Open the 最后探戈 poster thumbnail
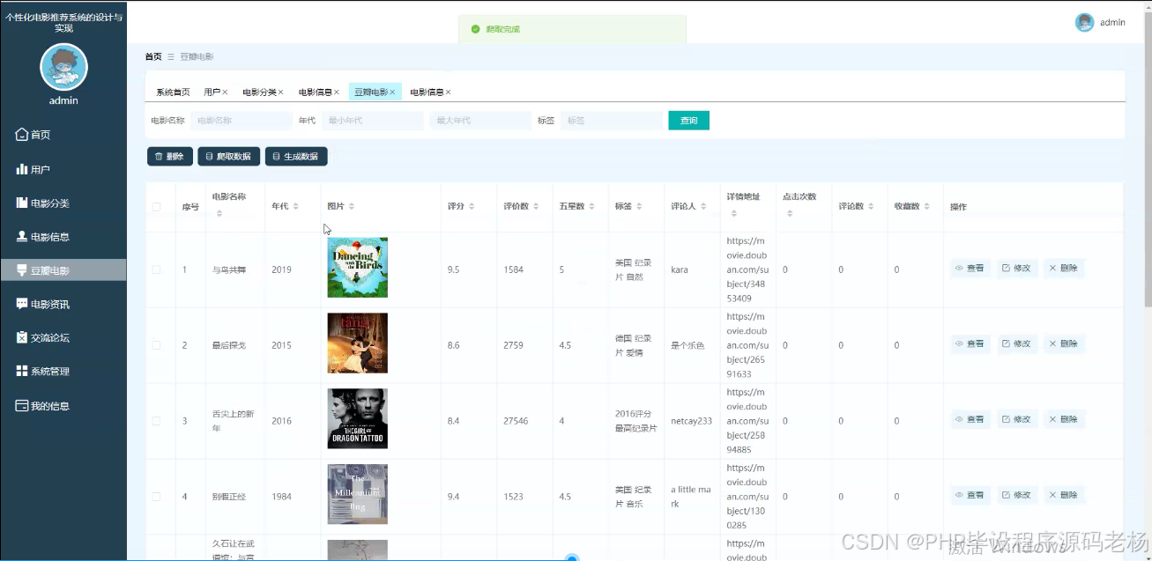Image resolution: width=1152 pixels, height=561 pixels. [358, 343]
